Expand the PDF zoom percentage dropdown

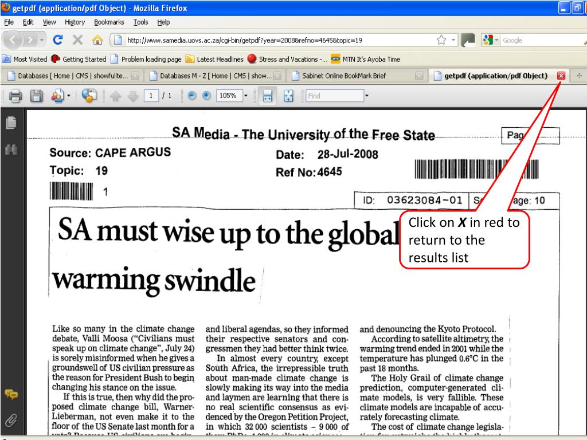[246, 96]
